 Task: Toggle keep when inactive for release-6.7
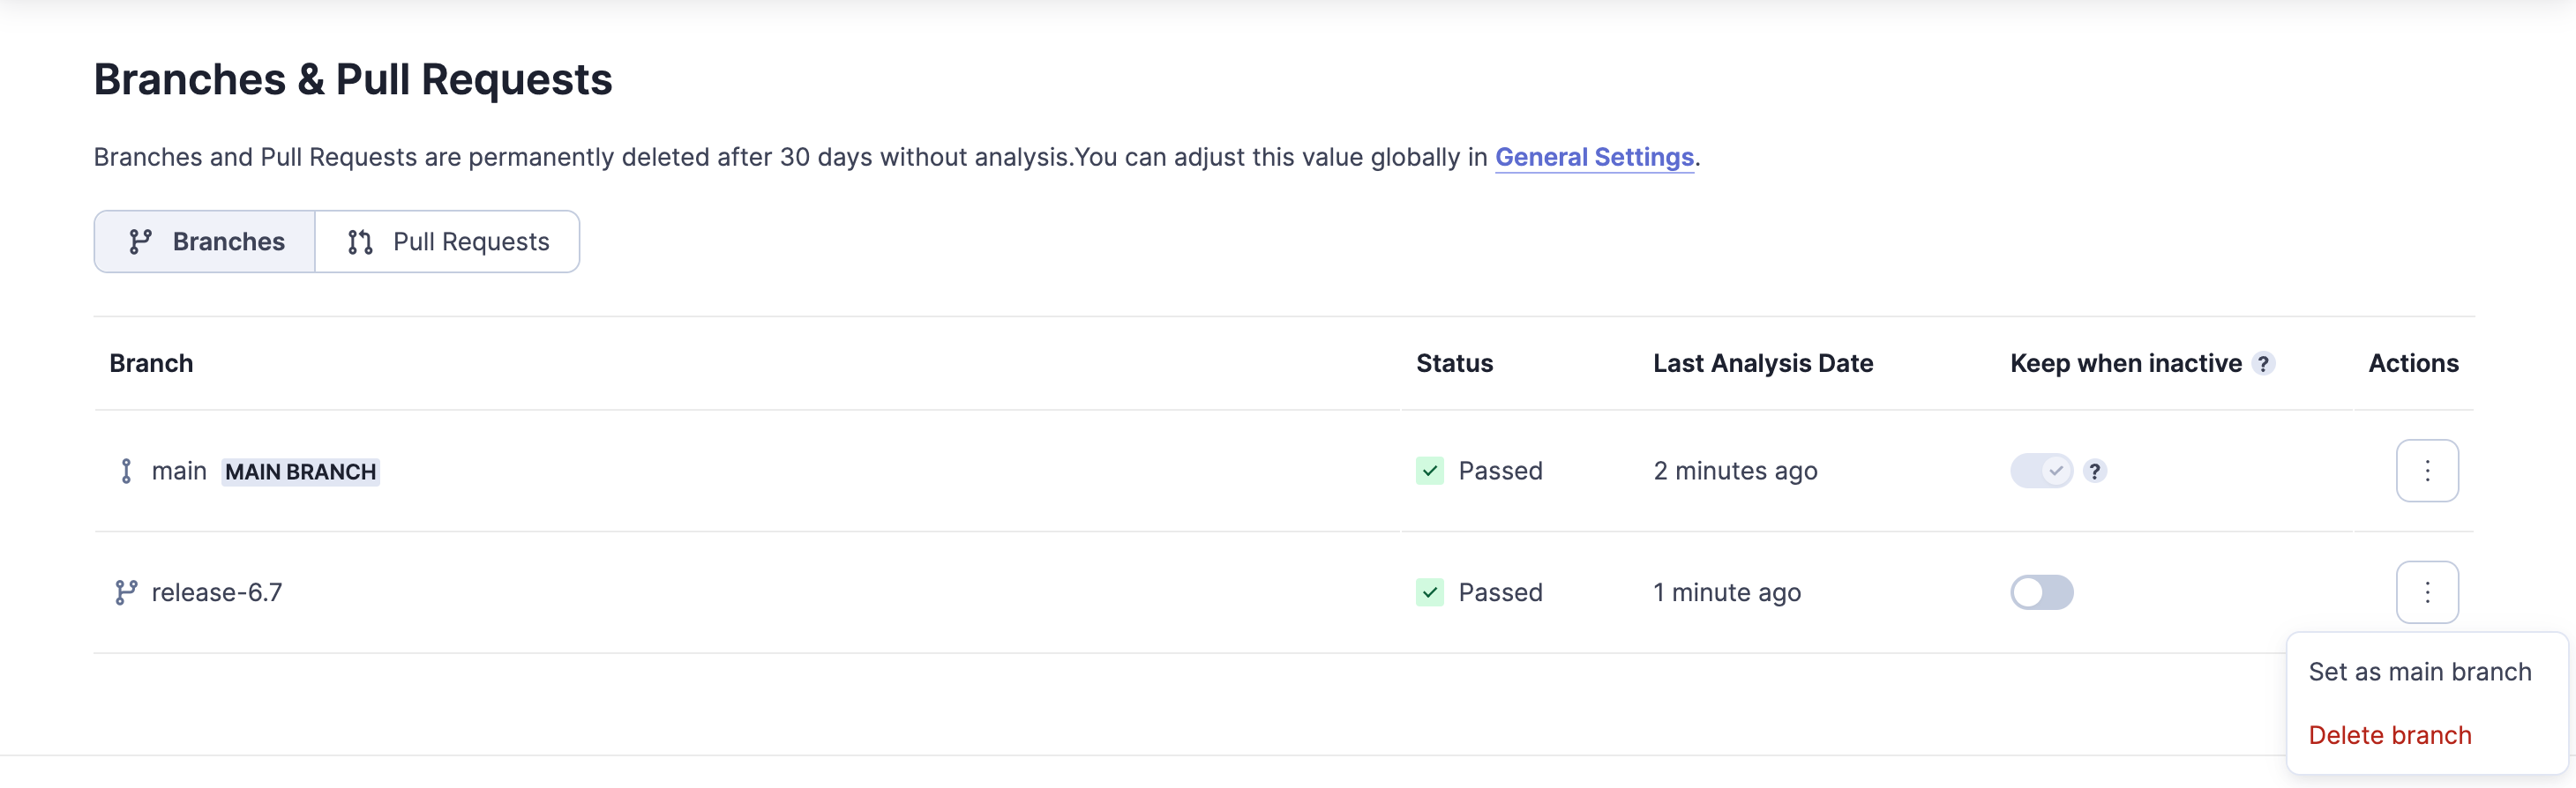pos(2041,593)
